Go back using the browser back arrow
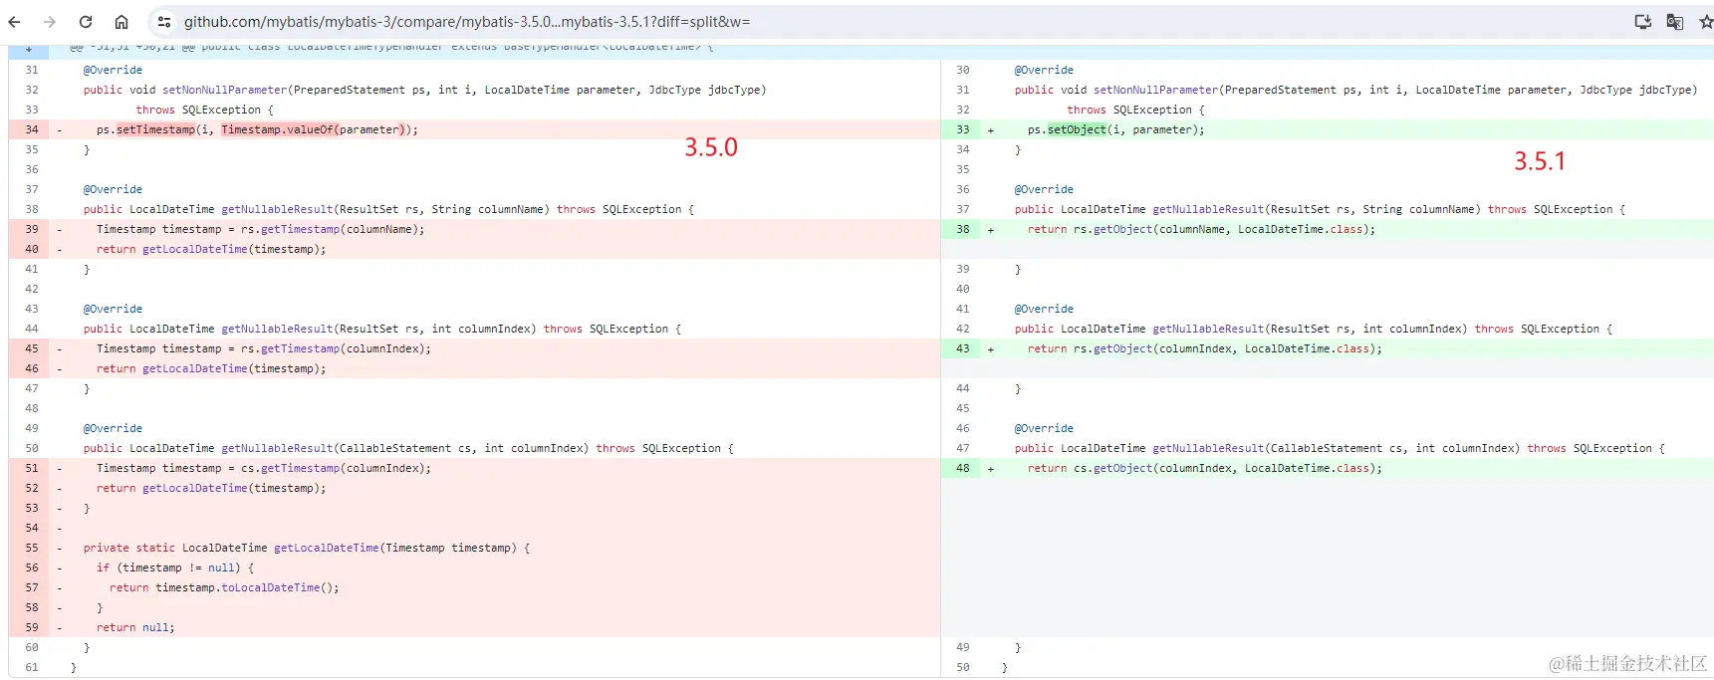This screenshot has height=680, width=1714. click(14, 22)
